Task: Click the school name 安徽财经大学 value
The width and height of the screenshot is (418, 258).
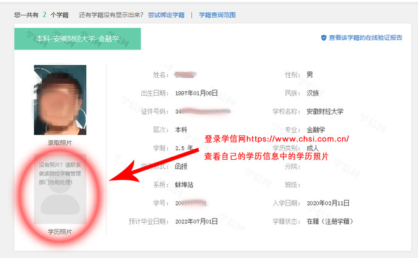Action: tap(325, 112)
